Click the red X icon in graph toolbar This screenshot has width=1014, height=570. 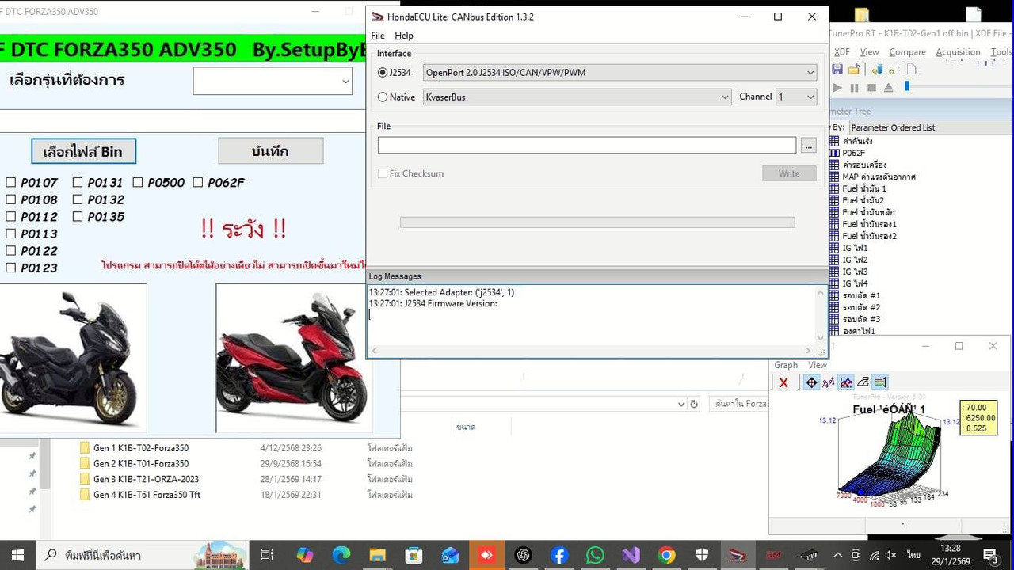tap(783, 382)
